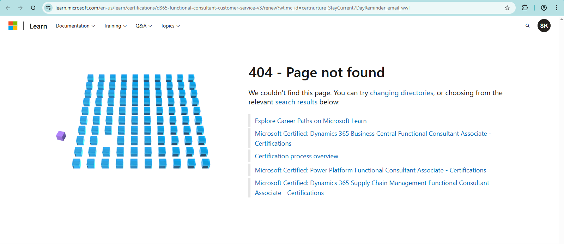
Task: Open the search magnifier on Learn
Action: [x=527, y=26]
